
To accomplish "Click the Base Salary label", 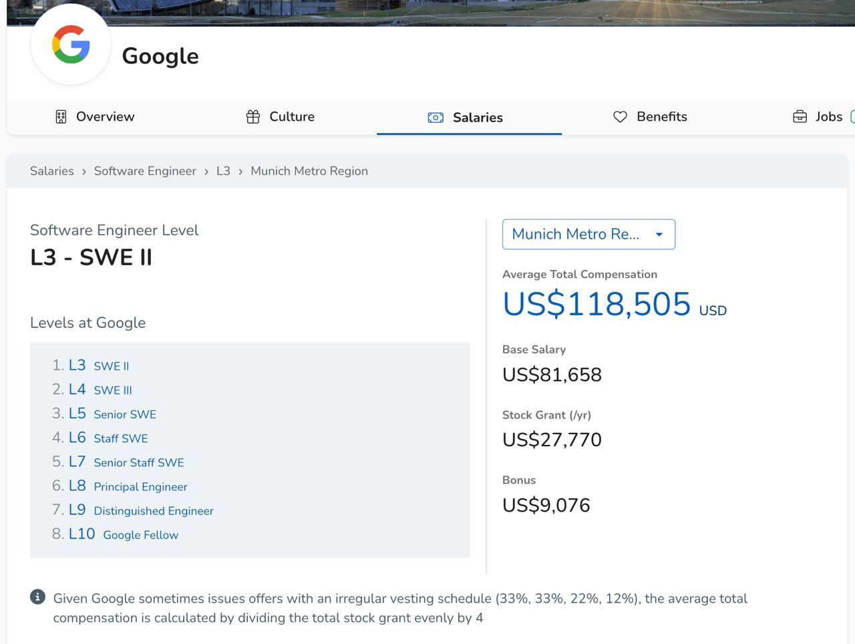I will (534, 349).
